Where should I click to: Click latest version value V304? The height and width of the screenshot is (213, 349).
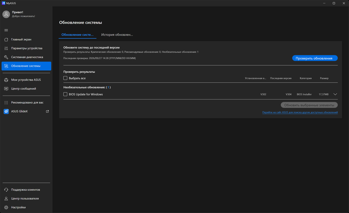tap(289, 94)
